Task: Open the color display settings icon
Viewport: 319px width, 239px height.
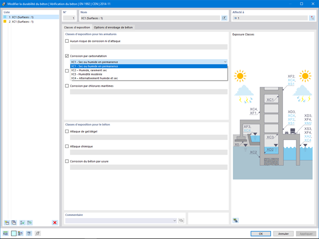Action: (x=20, y=233)
